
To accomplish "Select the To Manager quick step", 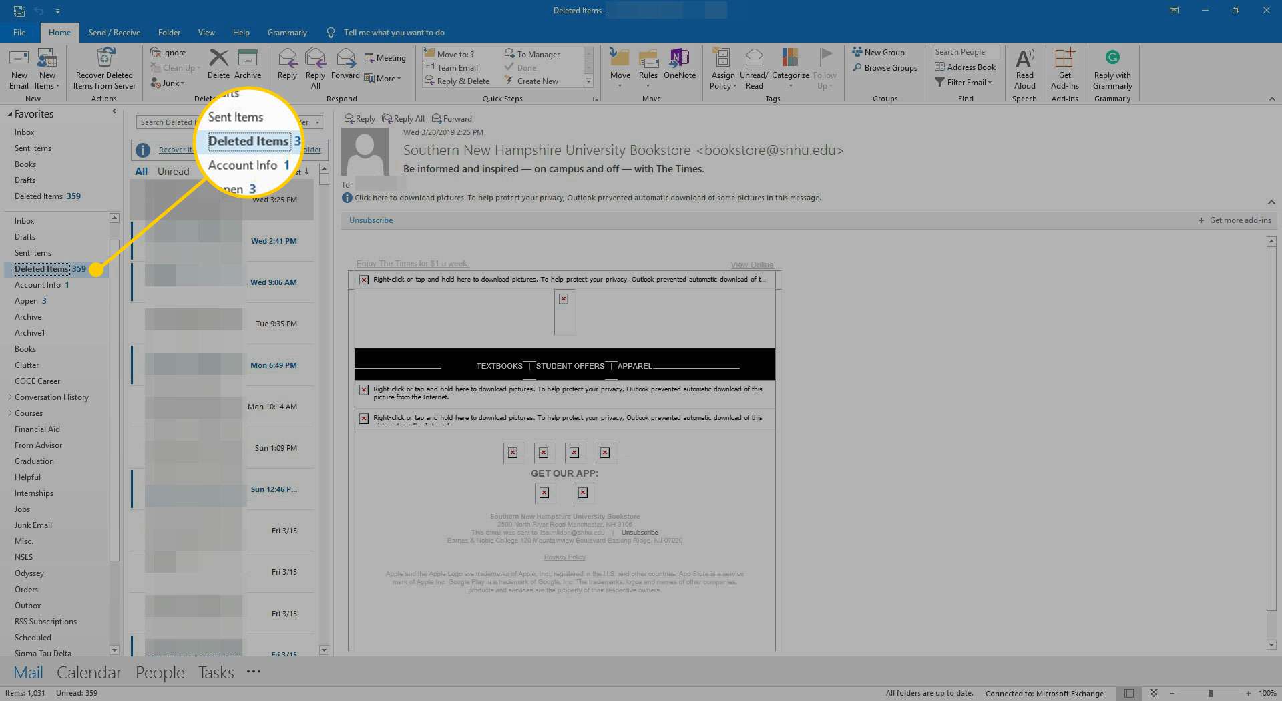I will point(532,54).
